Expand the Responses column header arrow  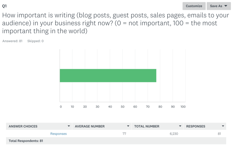click(223, 126)
